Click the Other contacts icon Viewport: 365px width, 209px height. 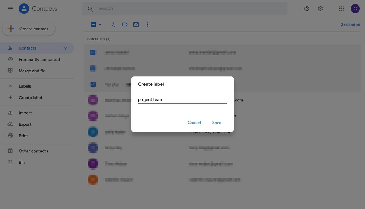tap(10, 151)
